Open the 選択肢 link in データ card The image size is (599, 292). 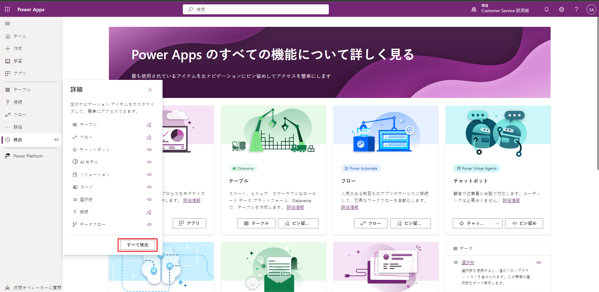[x=468, y=263]
